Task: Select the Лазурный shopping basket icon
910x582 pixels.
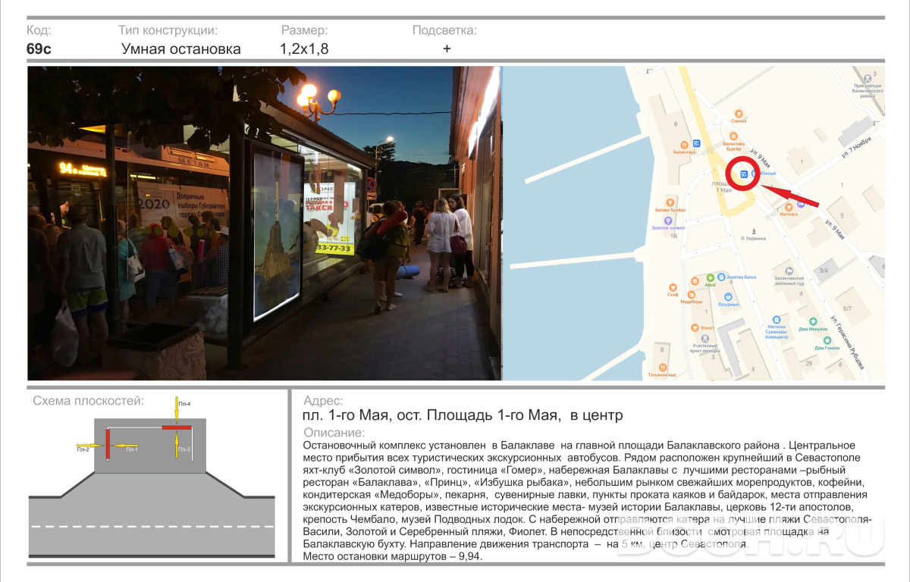Action: coord(728,297)
